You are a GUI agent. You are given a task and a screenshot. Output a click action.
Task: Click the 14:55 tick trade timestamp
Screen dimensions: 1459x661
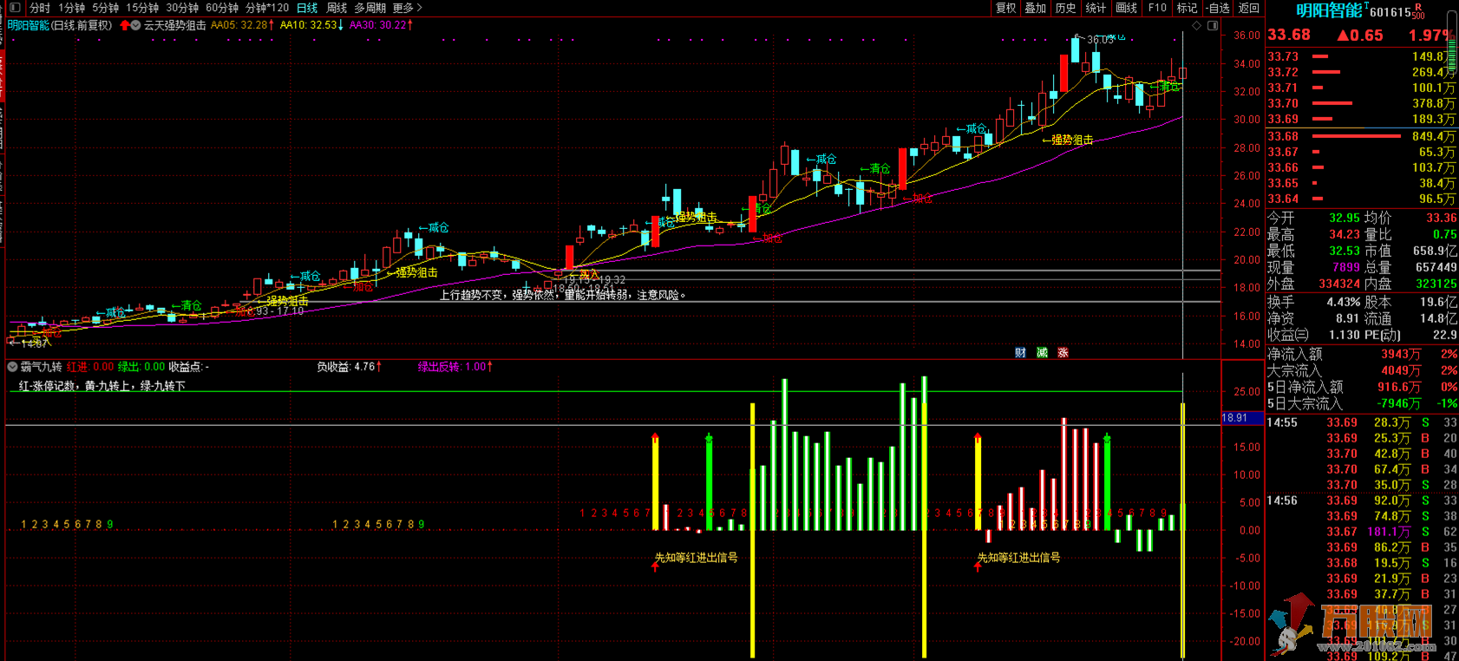click(x=1282, y=422)
